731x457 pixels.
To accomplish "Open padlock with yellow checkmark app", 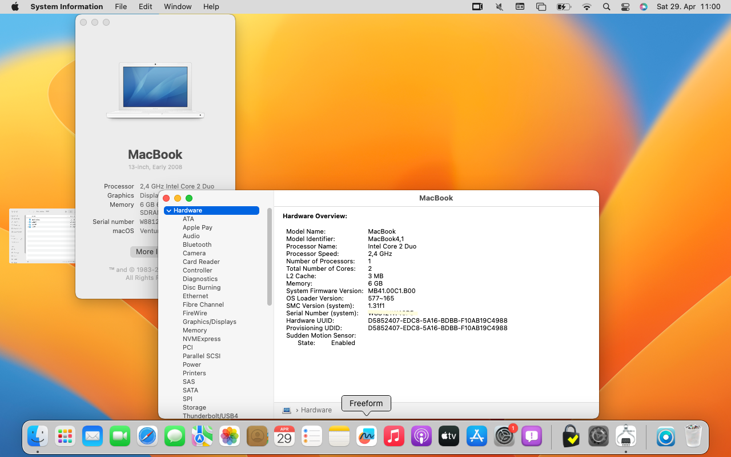I will [x=571, y=436].
